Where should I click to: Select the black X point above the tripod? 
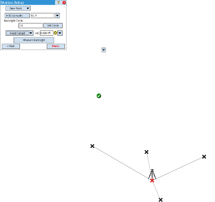click(x=147, y=152)
